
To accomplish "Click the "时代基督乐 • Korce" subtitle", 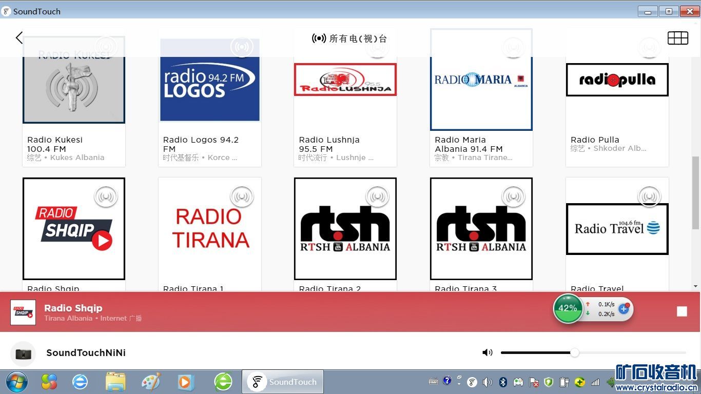I will tap(200, 157).
